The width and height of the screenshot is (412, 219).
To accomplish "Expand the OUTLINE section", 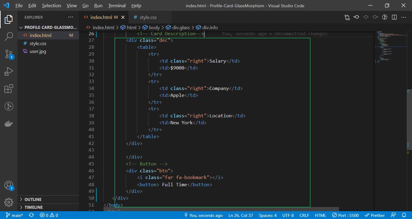I will click(48, 199).
